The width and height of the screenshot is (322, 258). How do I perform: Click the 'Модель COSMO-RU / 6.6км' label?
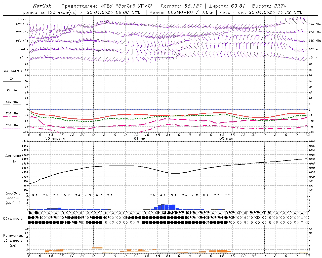(181, 12)
